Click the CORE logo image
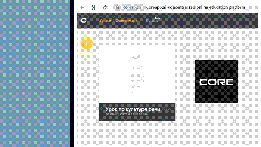The width and height of the screenshot is (261, 147). click(x=216, y=82)
